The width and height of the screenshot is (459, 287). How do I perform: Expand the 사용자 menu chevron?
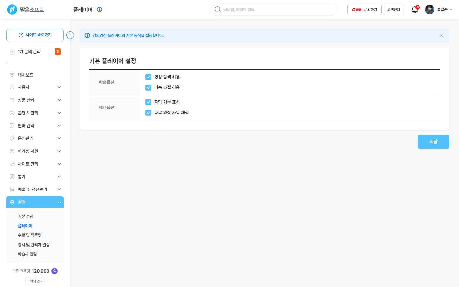(x=59, y=87)
